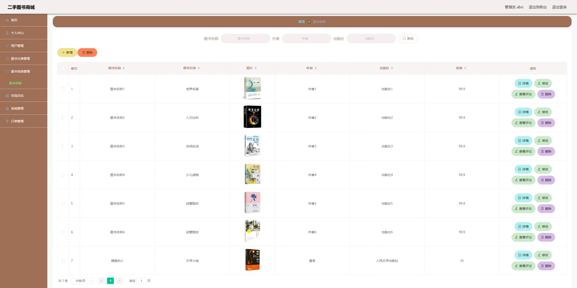Screen dimensions: 577x288
Task: Tick the select-all checkbox in table header
Action: point(63,69)
